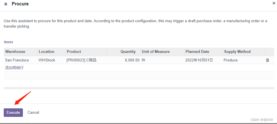Sort by the Quantity column header
The height and width of the screenshot is (124, 277).
coord(124,52)
